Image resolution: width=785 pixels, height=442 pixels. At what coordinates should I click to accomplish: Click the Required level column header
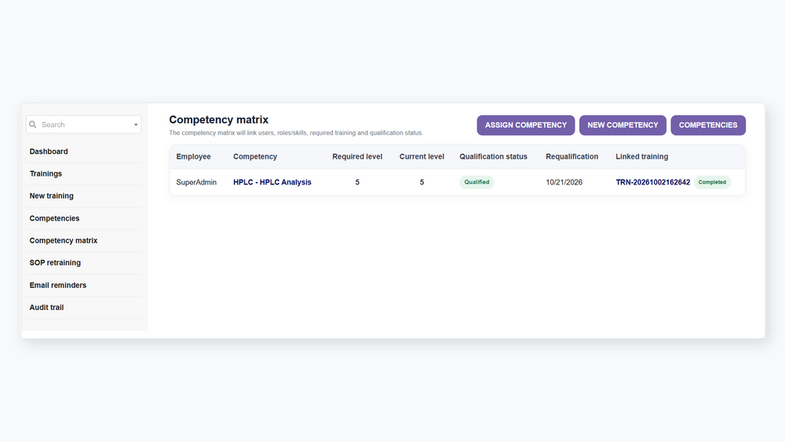pyautogui.click(x=357, y=157)
